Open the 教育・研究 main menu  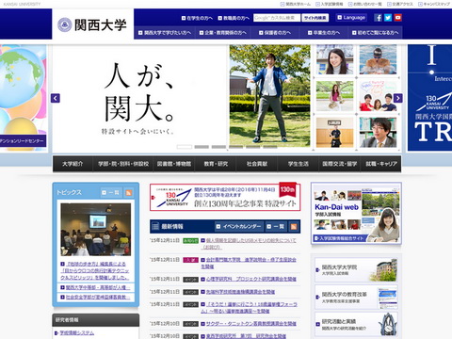tap(216, 164)
